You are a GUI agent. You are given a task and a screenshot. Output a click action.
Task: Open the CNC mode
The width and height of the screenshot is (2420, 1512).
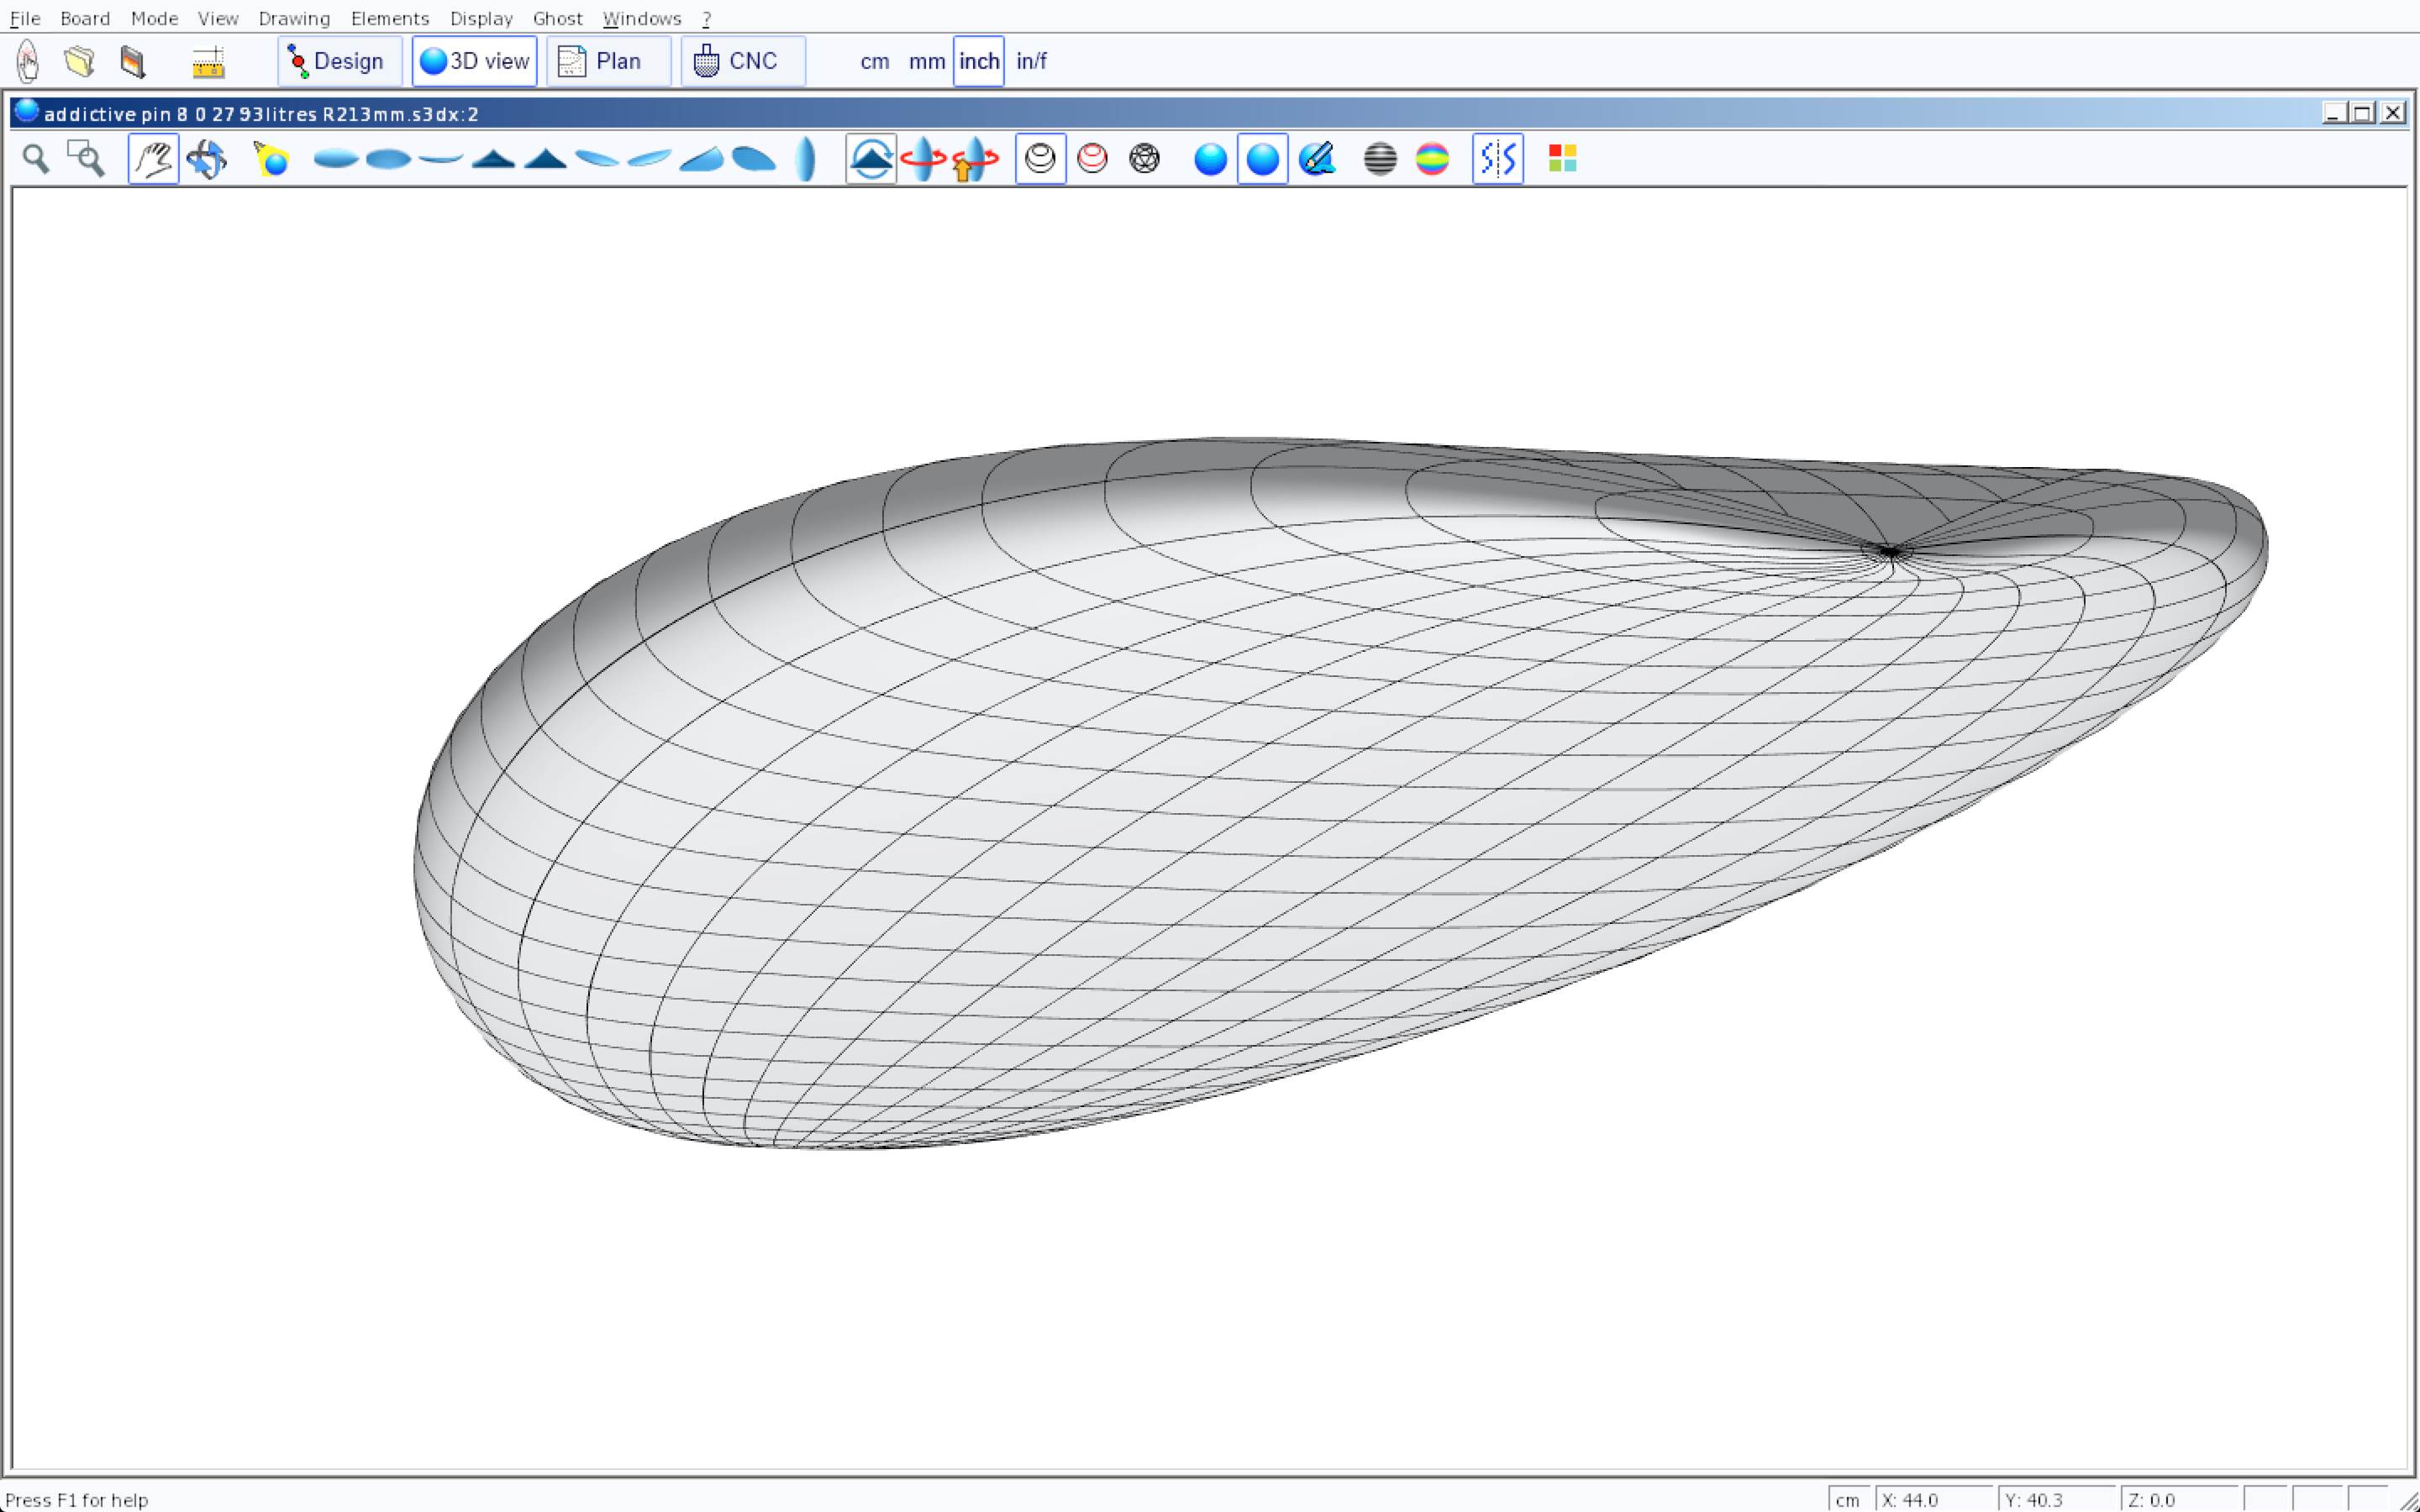[742, 61]
